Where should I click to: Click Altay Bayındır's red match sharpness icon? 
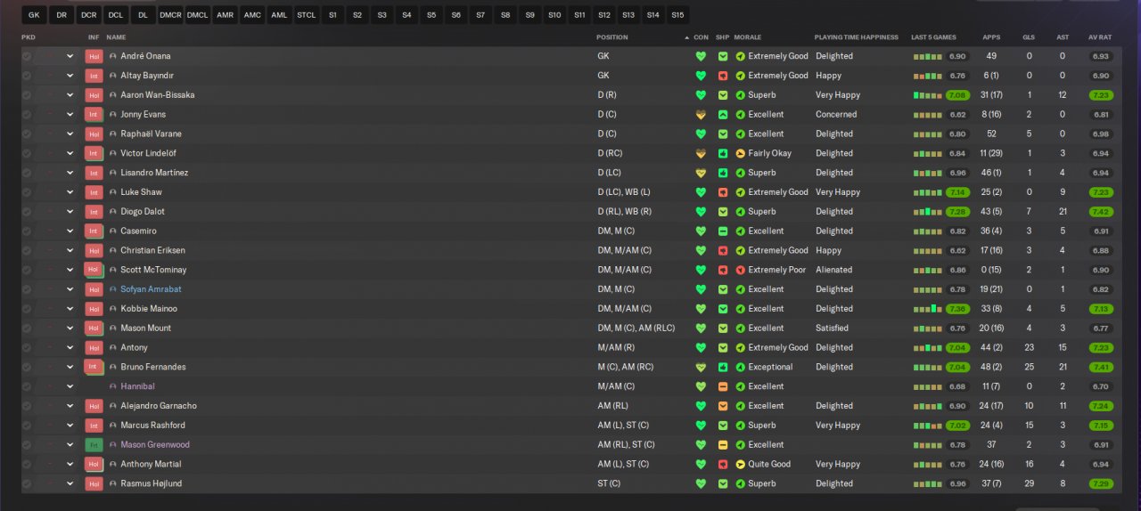tap(723, 76)
